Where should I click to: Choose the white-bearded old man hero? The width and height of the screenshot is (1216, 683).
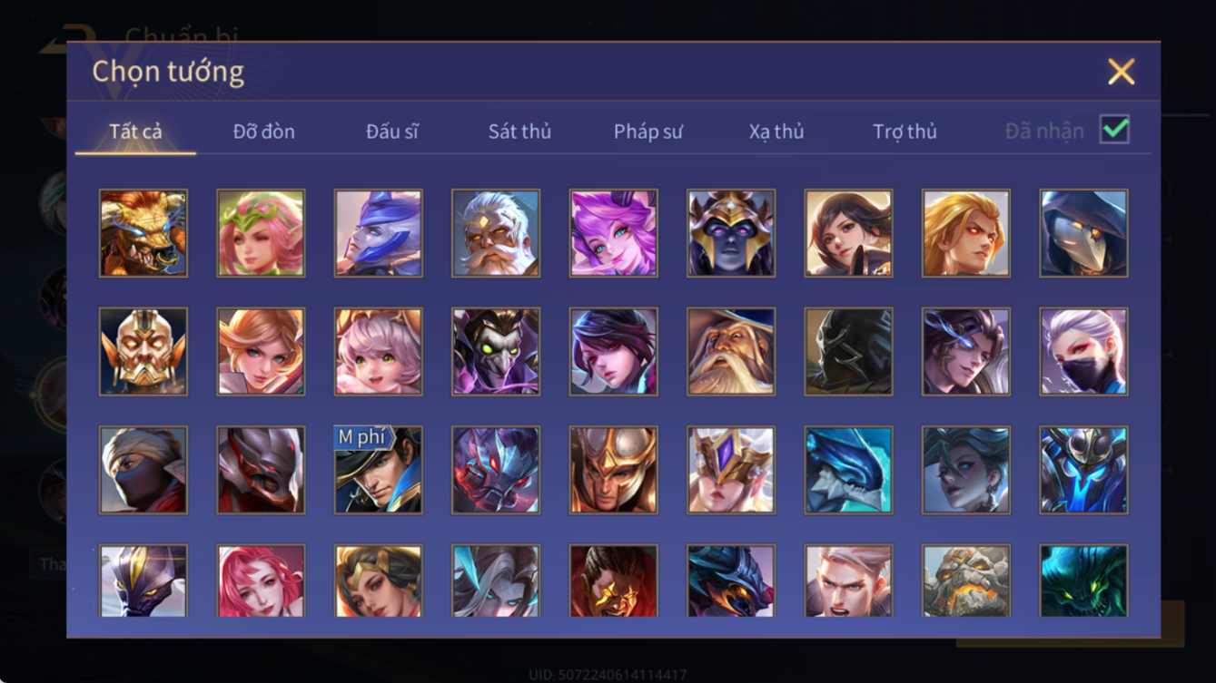point(496,233)
